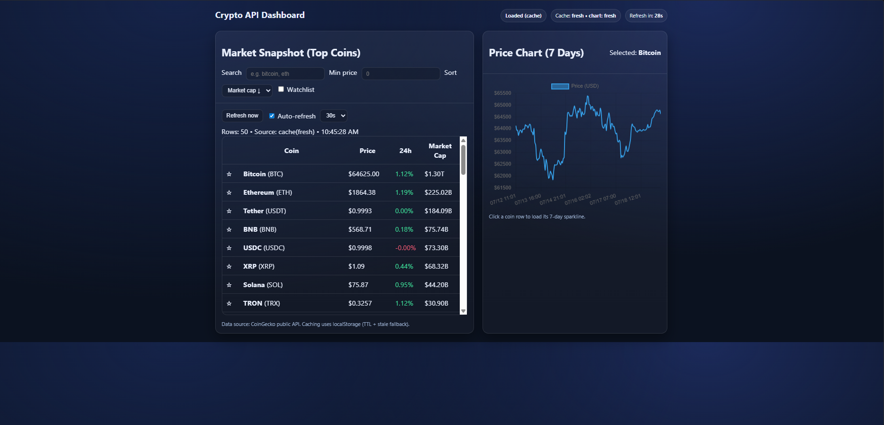The width and height of the screenshot is (884, 425).
Task: Click Tether market cap $184.09B
Action: point(438,211)
